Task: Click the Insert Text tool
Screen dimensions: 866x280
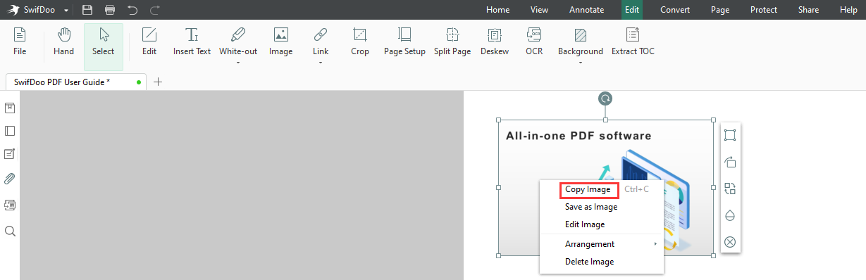Action: 192,42
